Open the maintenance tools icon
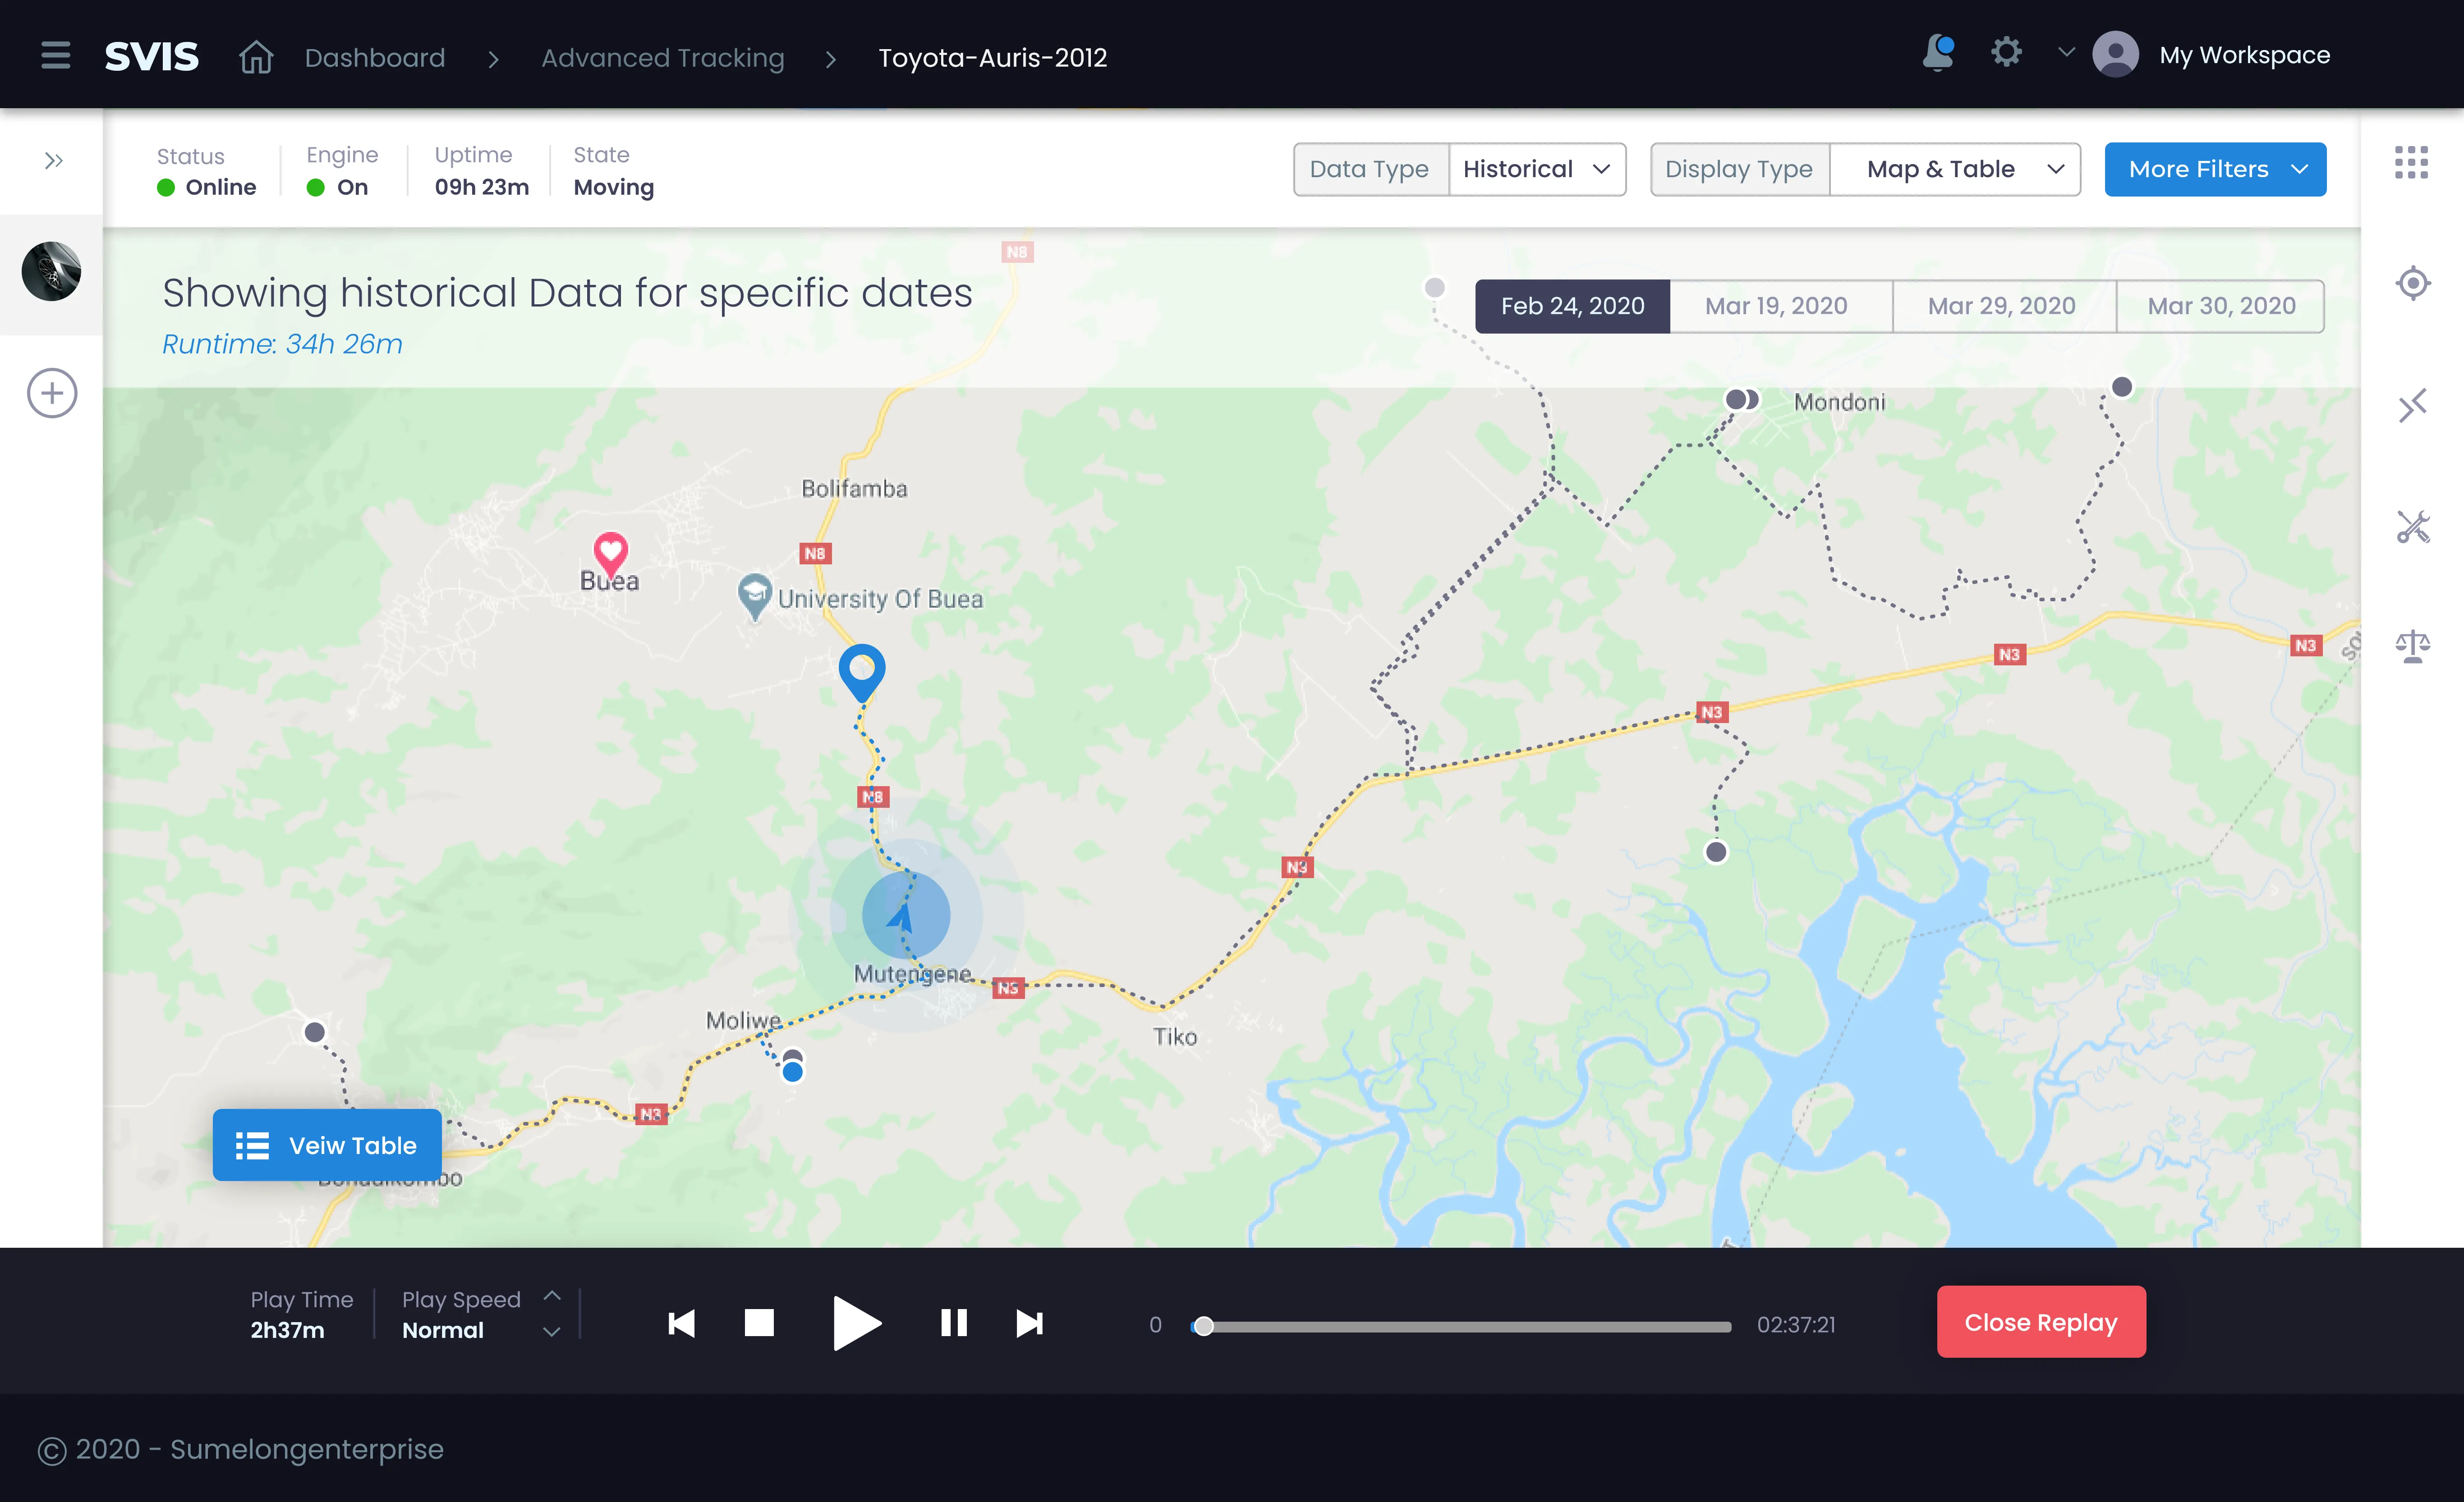The width and height of the screenshot is (2464, 1502). [x=2412, y=527]
